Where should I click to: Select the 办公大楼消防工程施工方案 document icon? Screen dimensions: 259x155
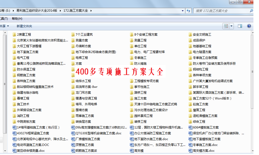(x=132, y=133)
